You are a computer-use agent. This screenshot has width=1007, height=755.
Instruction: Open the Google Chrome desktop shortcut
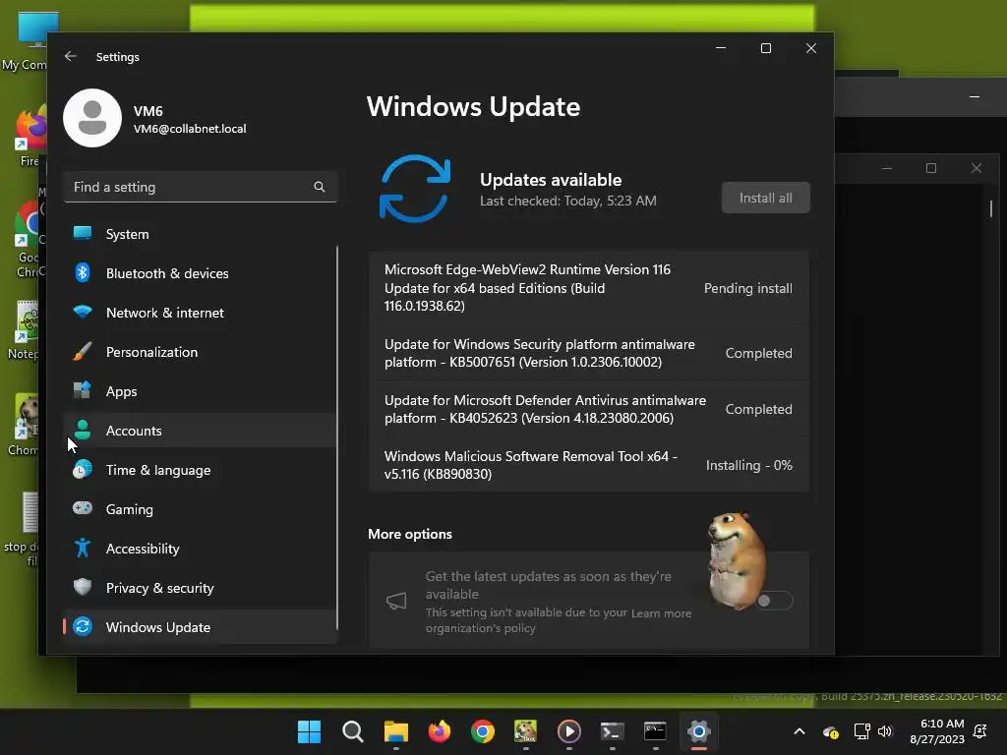tap(29, 239)
